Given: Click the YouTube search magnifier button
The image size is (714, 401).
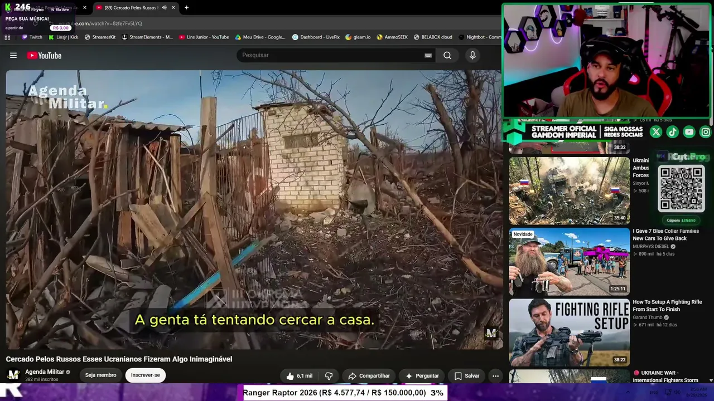Looking at the screenshot, I should [447, 55].
